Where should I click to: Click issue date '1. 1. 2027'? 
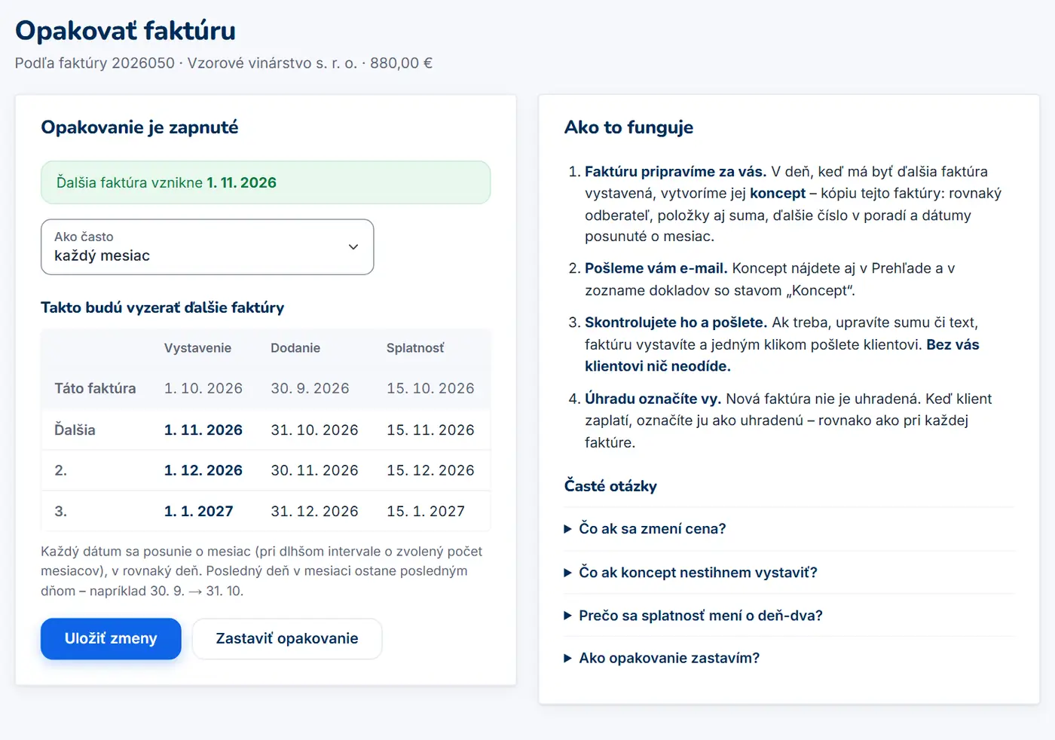199,512
